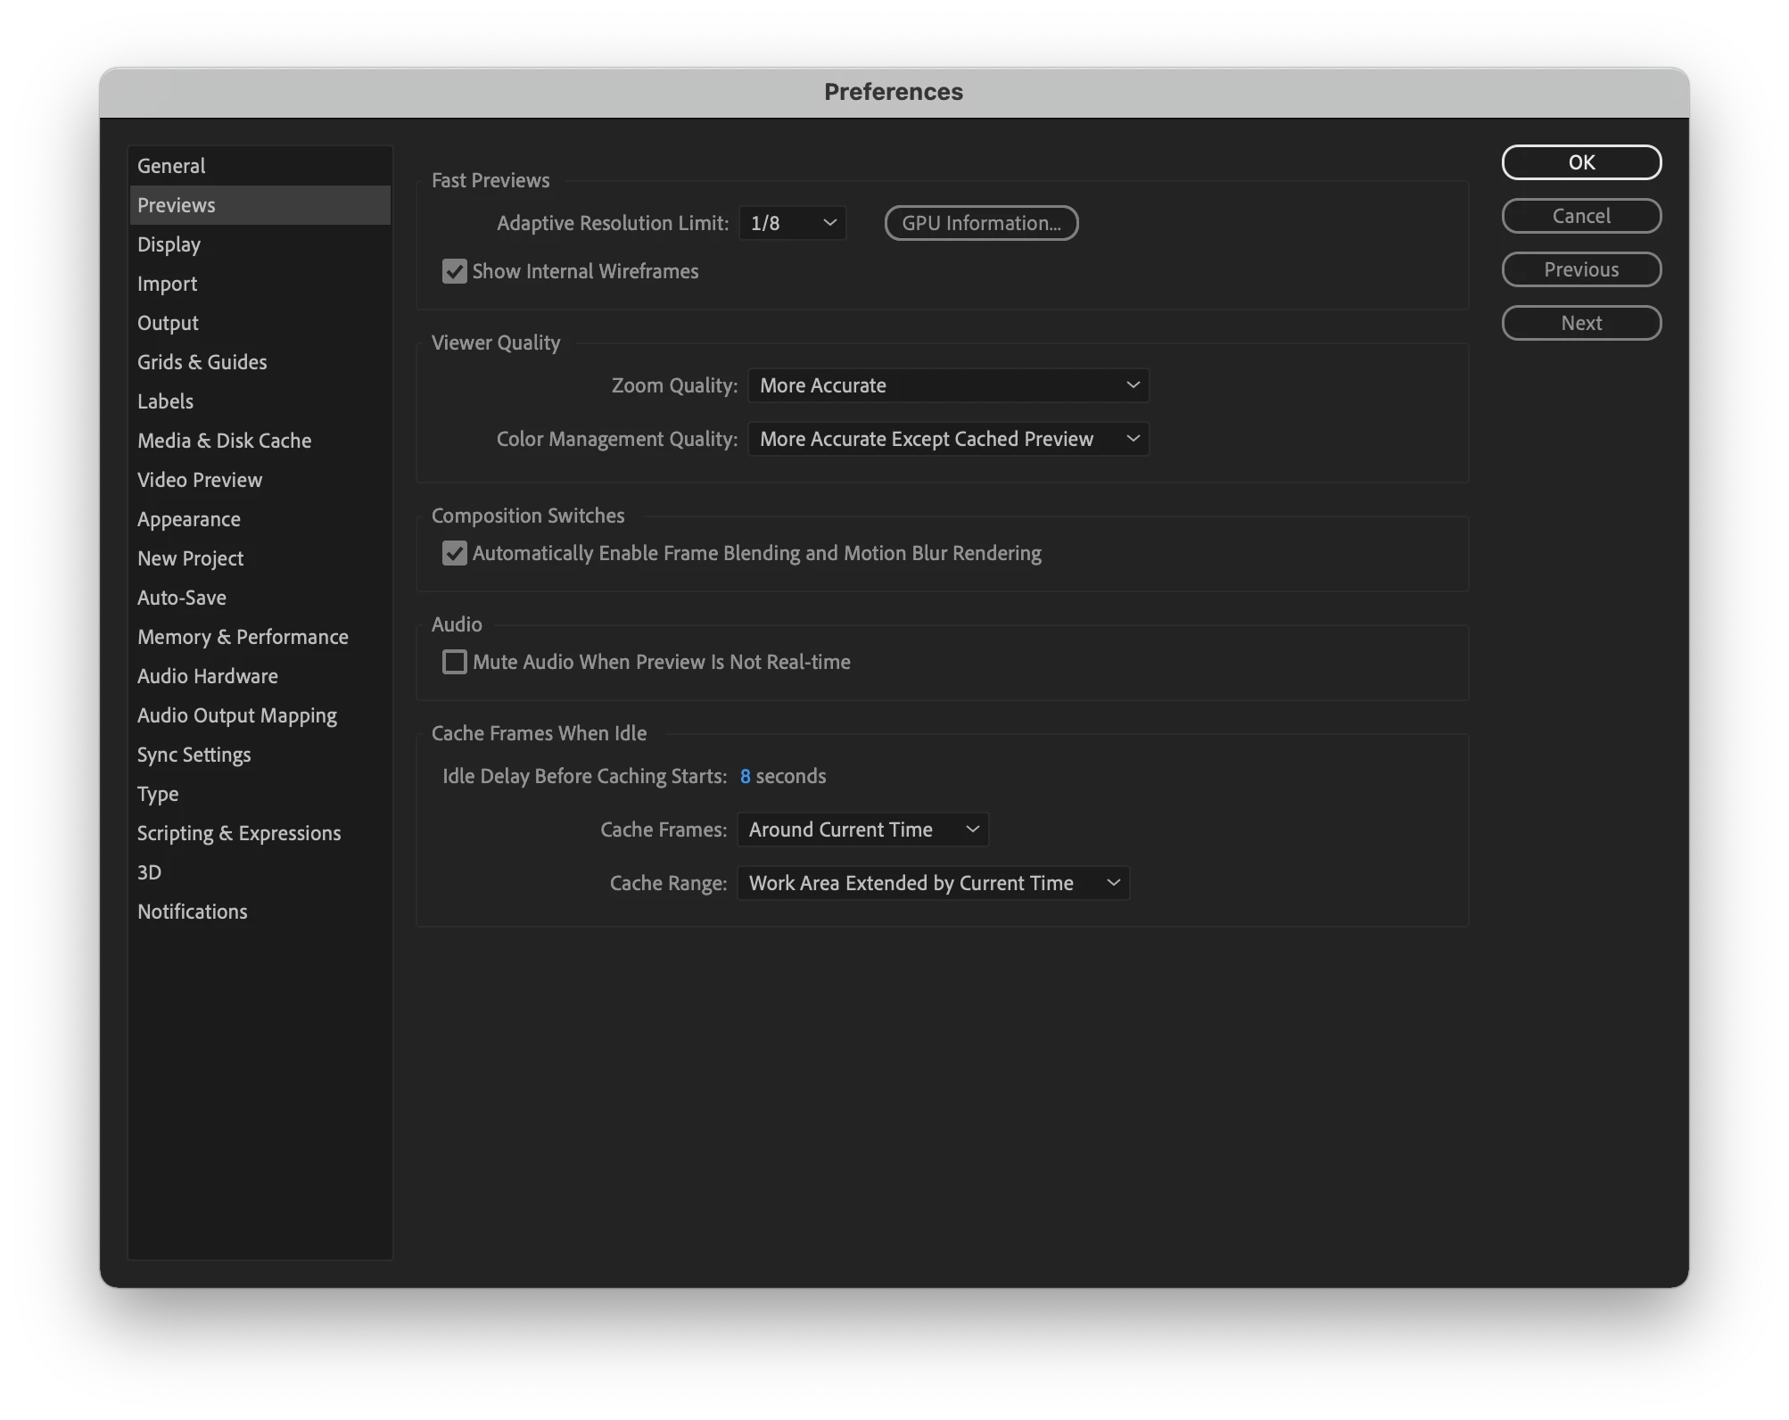Image resolution: width=1789 pixels, height=1420 pixels.
Task: Open Adaptive Resolution Limit dropdown
Action: pos(792,223)
